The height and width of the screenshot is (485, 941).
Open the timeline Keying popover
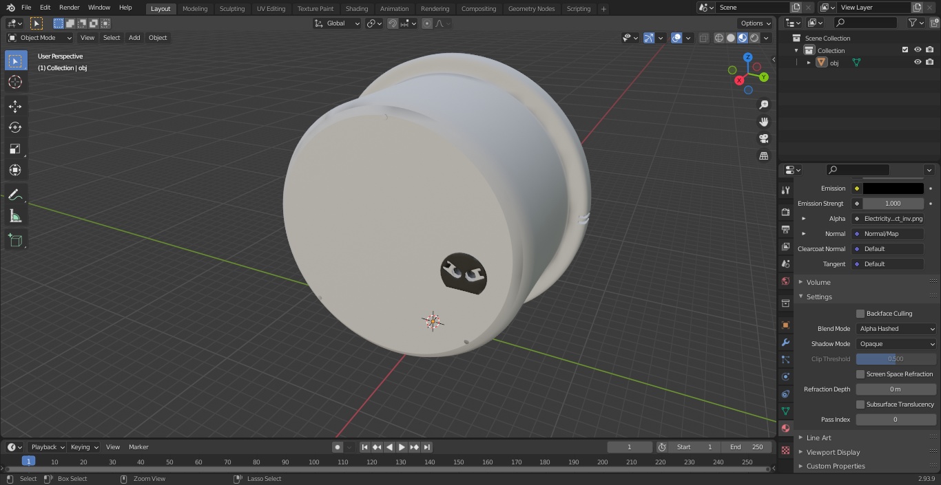tap(83, 447)
